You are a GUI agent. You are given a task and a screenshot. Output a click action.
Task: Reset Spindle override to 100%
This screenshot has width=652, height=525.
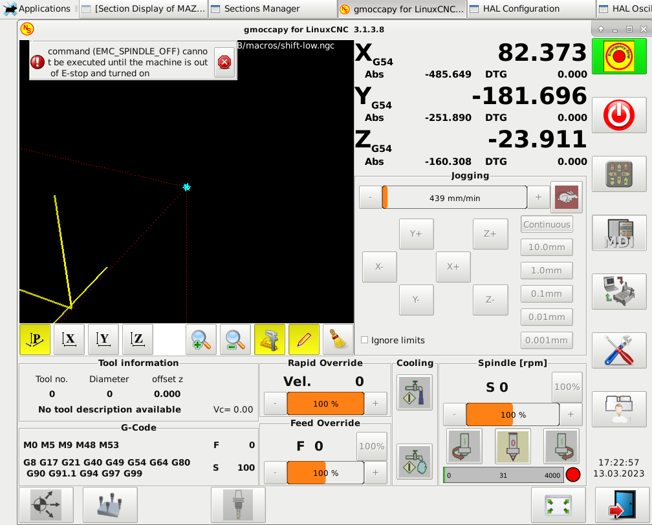[567, 387]
